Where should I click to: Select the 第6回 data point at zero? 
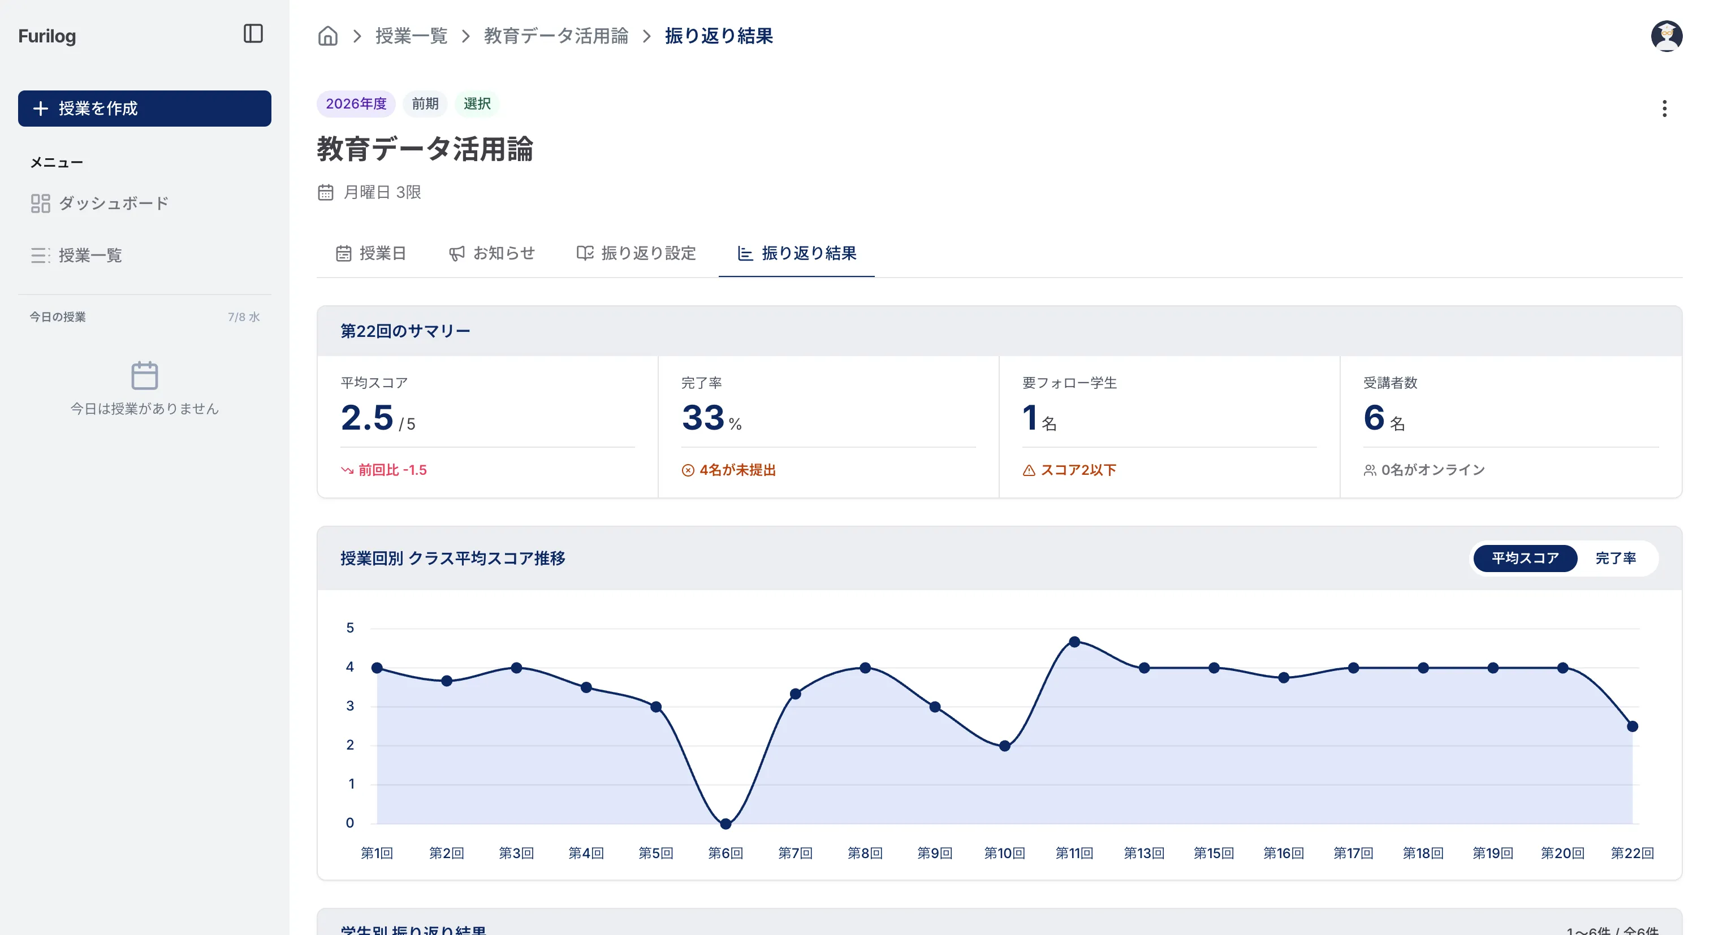726,824
